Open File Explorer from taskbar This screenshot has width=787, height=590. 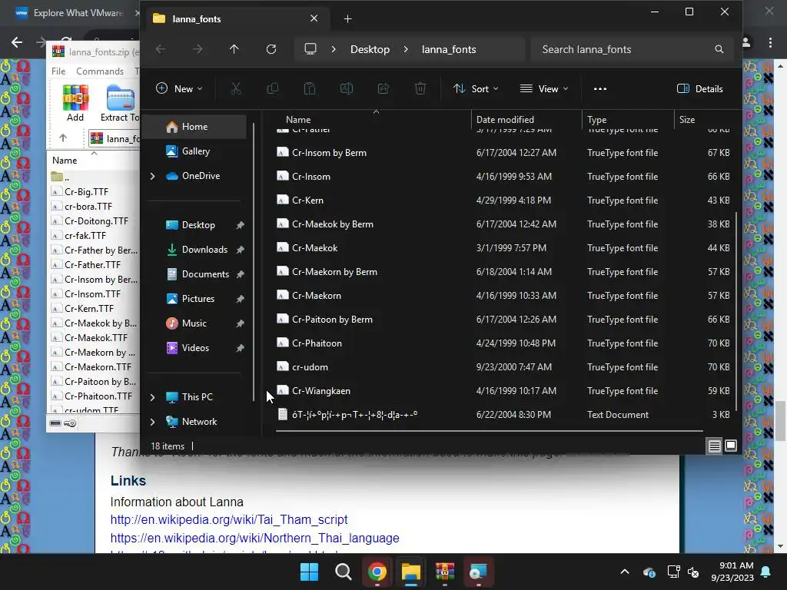[410, 572]
